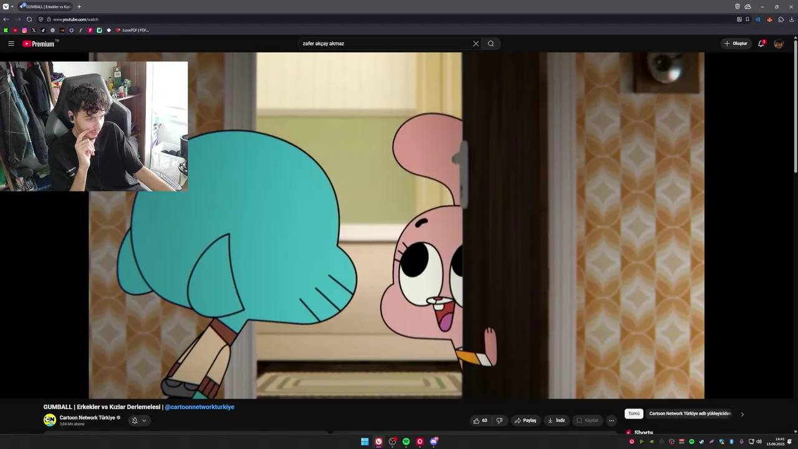The width and height of the screenshot is (798, 449).
Task: Open the Cartoon Network Türkiye channel name link
Action: 87,418
